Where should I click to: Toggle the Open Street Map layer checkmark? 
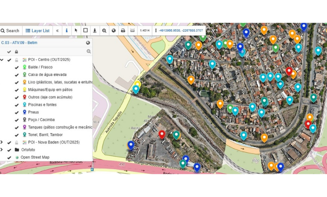(x=9, y=157)
